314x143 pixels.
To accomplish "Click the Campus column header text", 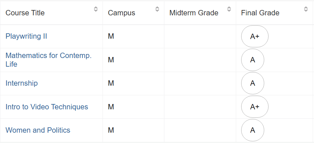I will click(x=122, y=13).
